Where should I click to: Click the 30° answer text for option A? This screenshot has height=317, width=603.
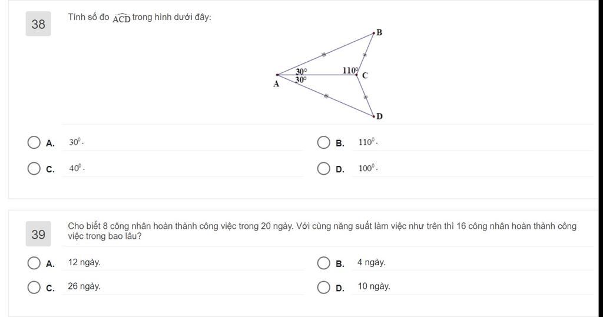click(x=77, y=142)
